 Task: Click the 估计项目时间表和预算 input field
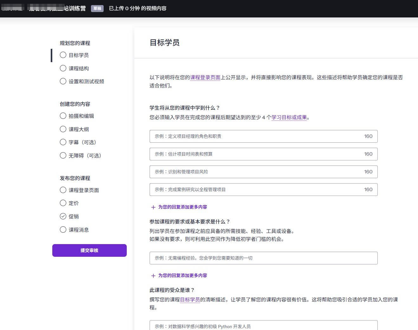[264, 154]
